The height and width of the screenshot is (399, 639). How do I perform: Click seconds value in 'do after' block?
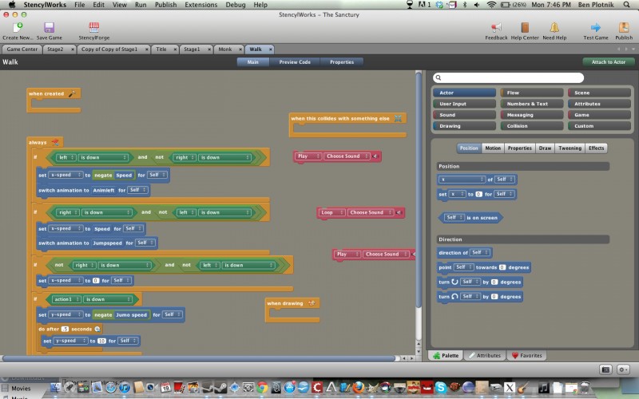pyautogui.click(x=65, y=329)
